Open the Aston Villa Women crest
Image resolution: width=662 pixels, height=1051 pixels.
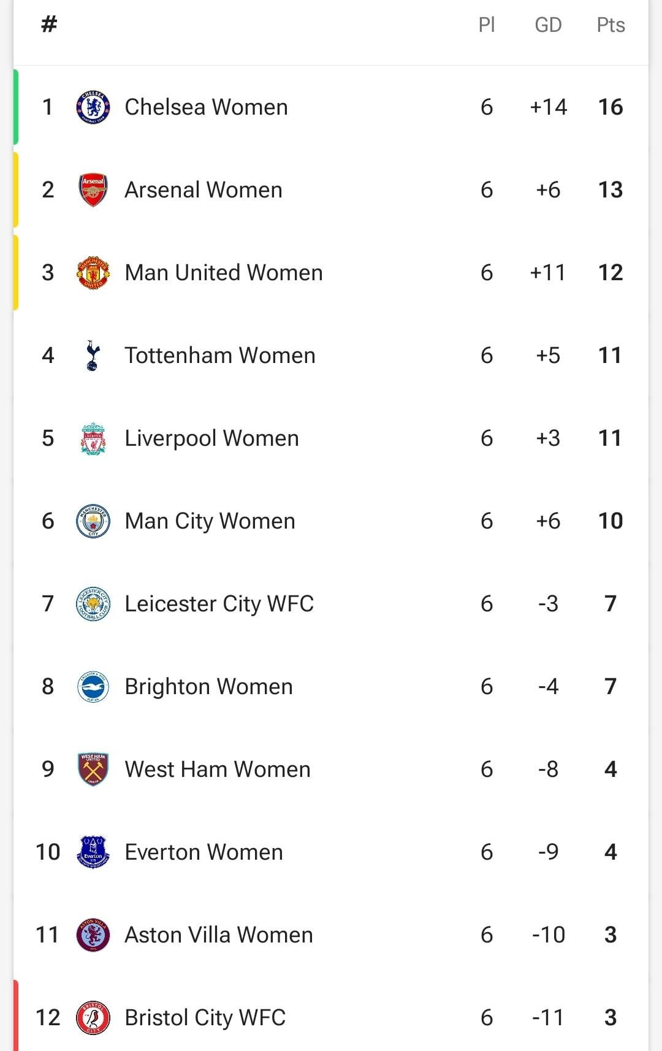(93, 935)
